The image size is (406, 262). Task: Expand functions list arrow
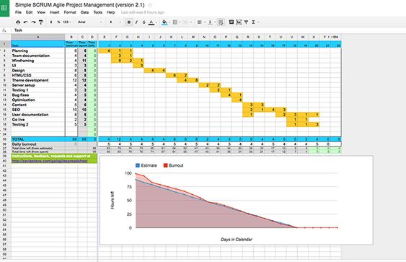tap(258, 22)
